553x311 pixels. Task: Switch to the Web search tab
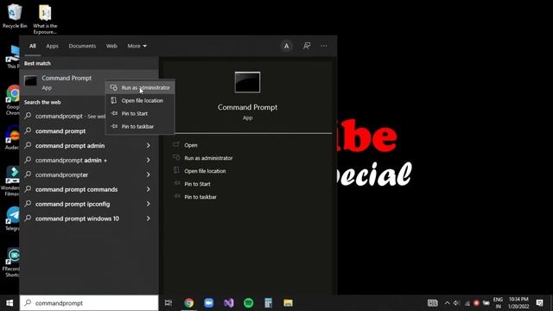click(111, 46)
